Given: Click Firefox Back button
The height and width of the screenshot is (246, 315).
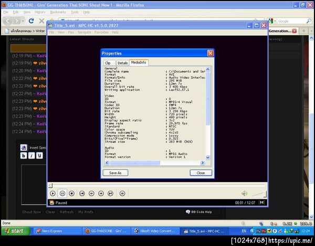Looking at the screenshot, I should click(x=8, y=21).
